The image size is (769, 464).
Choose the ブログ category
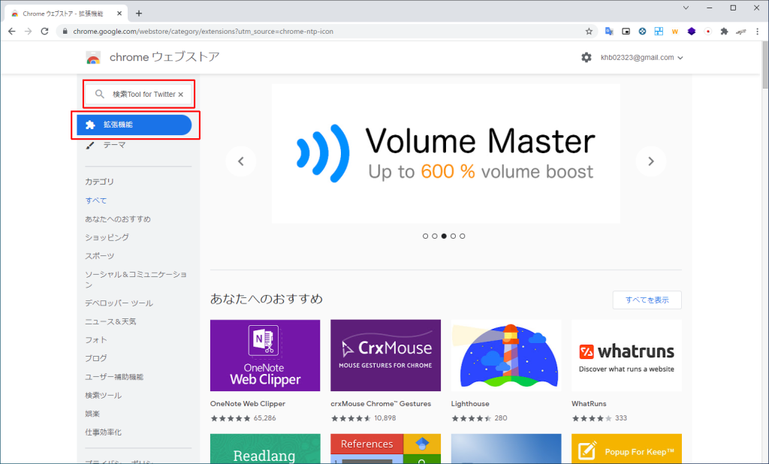(x=95, y=359)
